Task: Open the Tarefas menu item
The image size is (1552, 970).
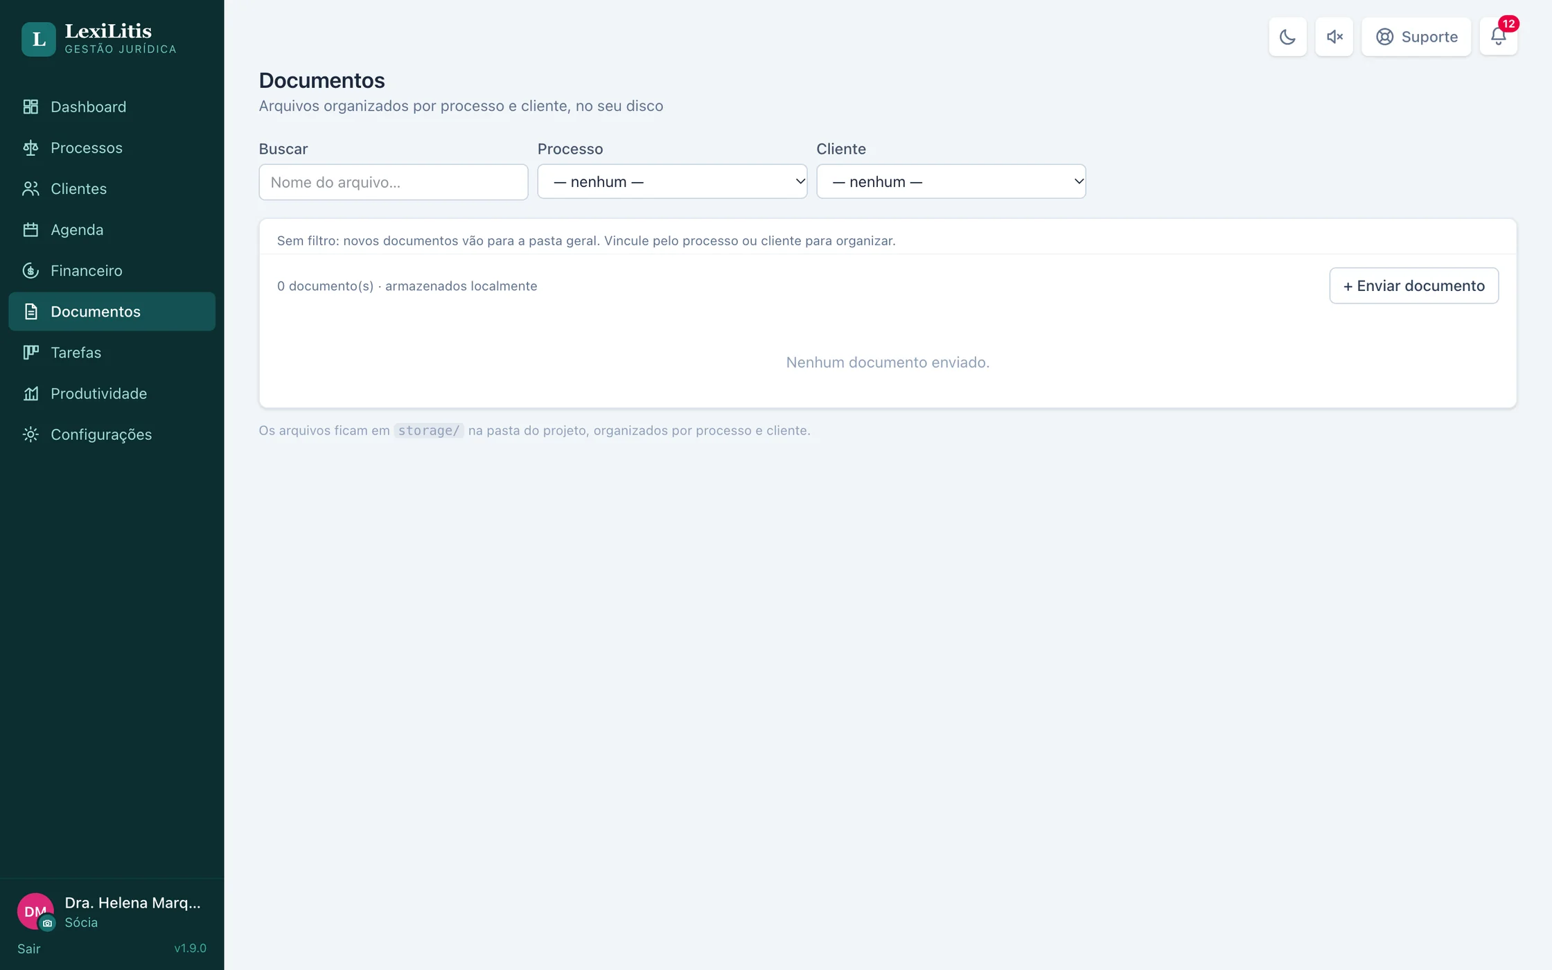Action: pyautogui.click(x=112, y=352)
